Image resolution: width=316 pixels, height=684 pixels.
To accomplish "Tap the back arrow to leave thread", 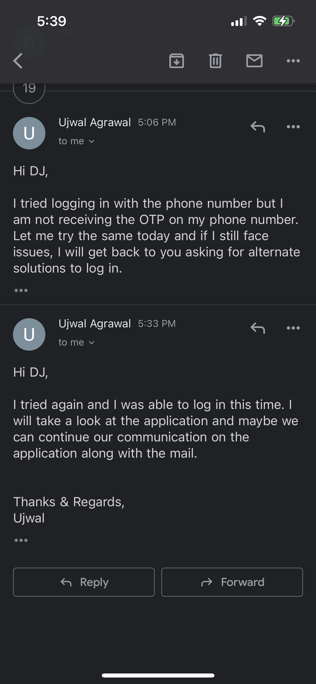I will click(x=18, y=61).
